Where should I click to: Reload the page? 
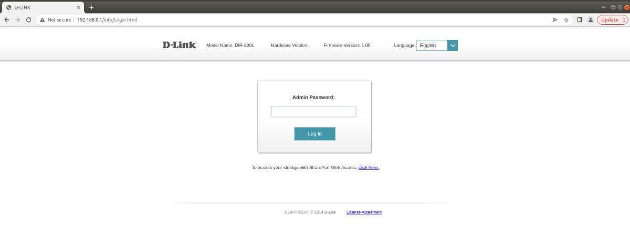point(30,19)
